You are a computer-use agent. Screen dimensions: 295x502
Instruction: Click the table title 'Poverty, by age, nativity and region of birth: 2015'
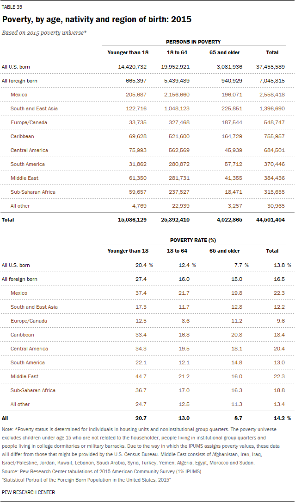pos(97,20)
